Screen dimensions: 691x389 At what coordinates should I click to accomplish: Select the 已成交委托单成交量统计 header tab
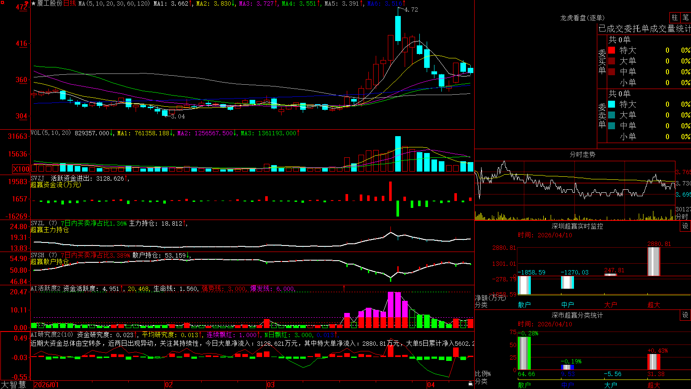tap(644, 29)
